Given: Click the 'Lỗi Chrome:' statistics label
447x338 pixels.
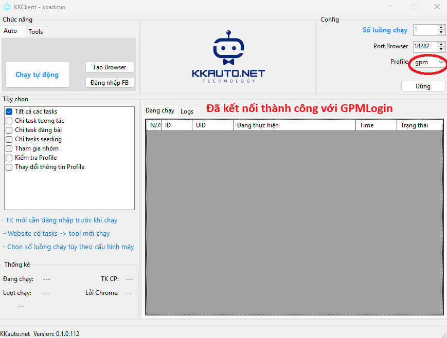Looking at the screenshot, I should click(x=102, y=293).
